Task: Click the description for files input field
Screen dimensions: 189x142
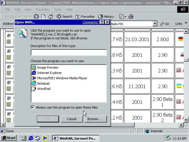Action: 69,52
